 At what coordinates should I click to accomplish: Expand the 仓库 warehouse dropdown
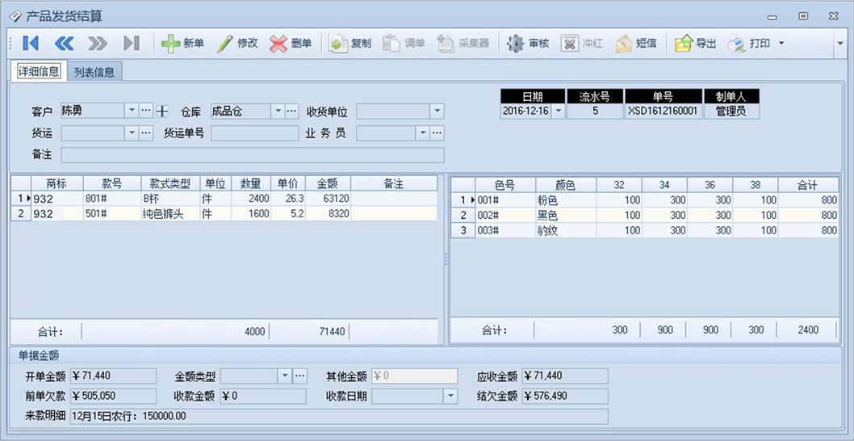(x=278, y=111)
